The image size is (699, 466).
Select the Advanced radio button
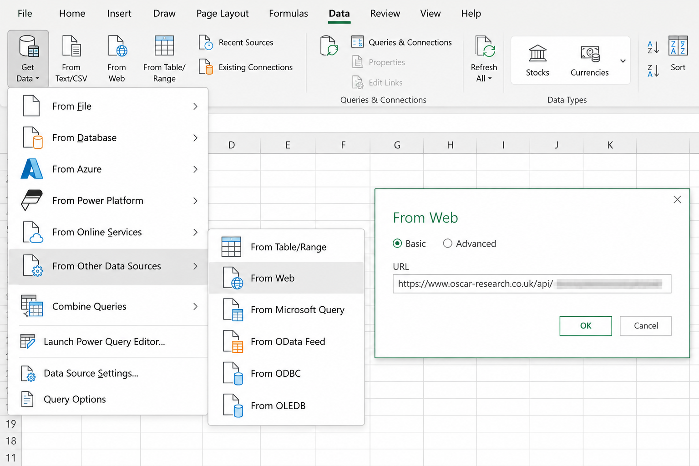point(448,243)
